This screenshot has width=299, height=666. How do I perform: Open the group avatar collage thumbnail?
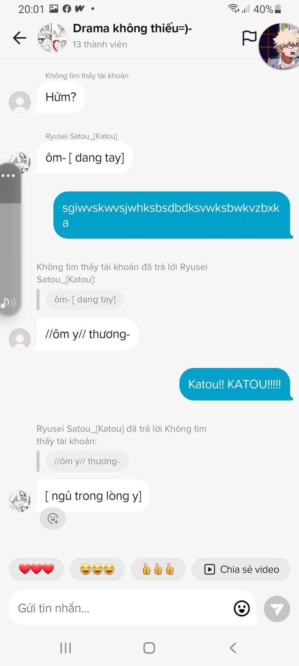52,38
